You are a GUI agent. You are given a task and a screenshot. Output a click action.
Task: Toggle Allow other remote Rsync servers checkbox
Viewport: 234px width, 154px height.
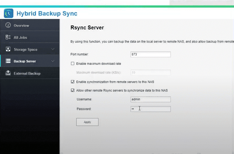pos(73,91)
